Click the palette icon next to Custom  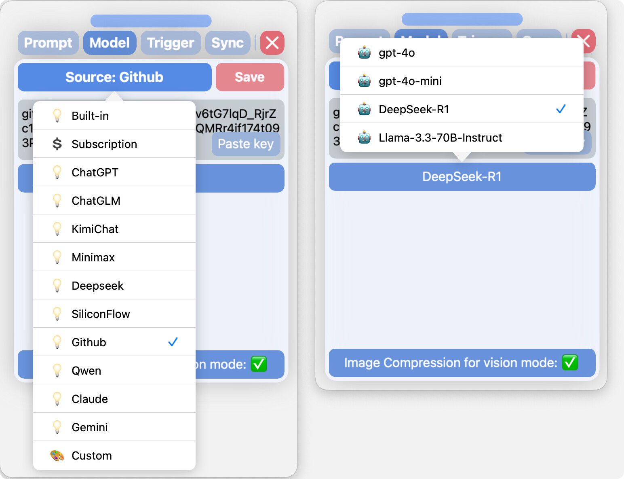click(x=57, y=456)
